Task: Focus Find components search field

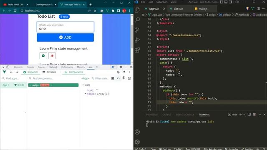Action: 54,78
